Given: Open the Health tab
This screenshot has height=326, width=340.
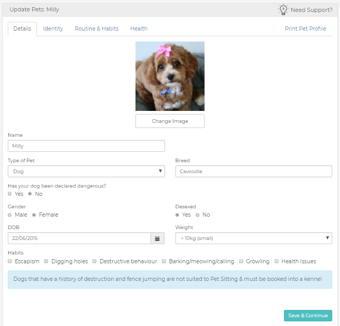Looking at the screenshot, I should (x=139, y=29).
